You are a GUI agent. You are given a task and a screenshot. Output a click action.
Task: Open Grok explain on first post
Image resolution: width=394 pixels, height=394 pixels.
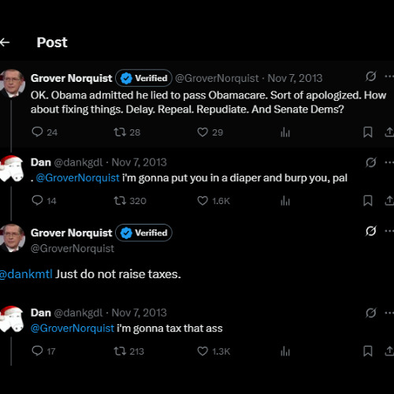tap(370, 76)
